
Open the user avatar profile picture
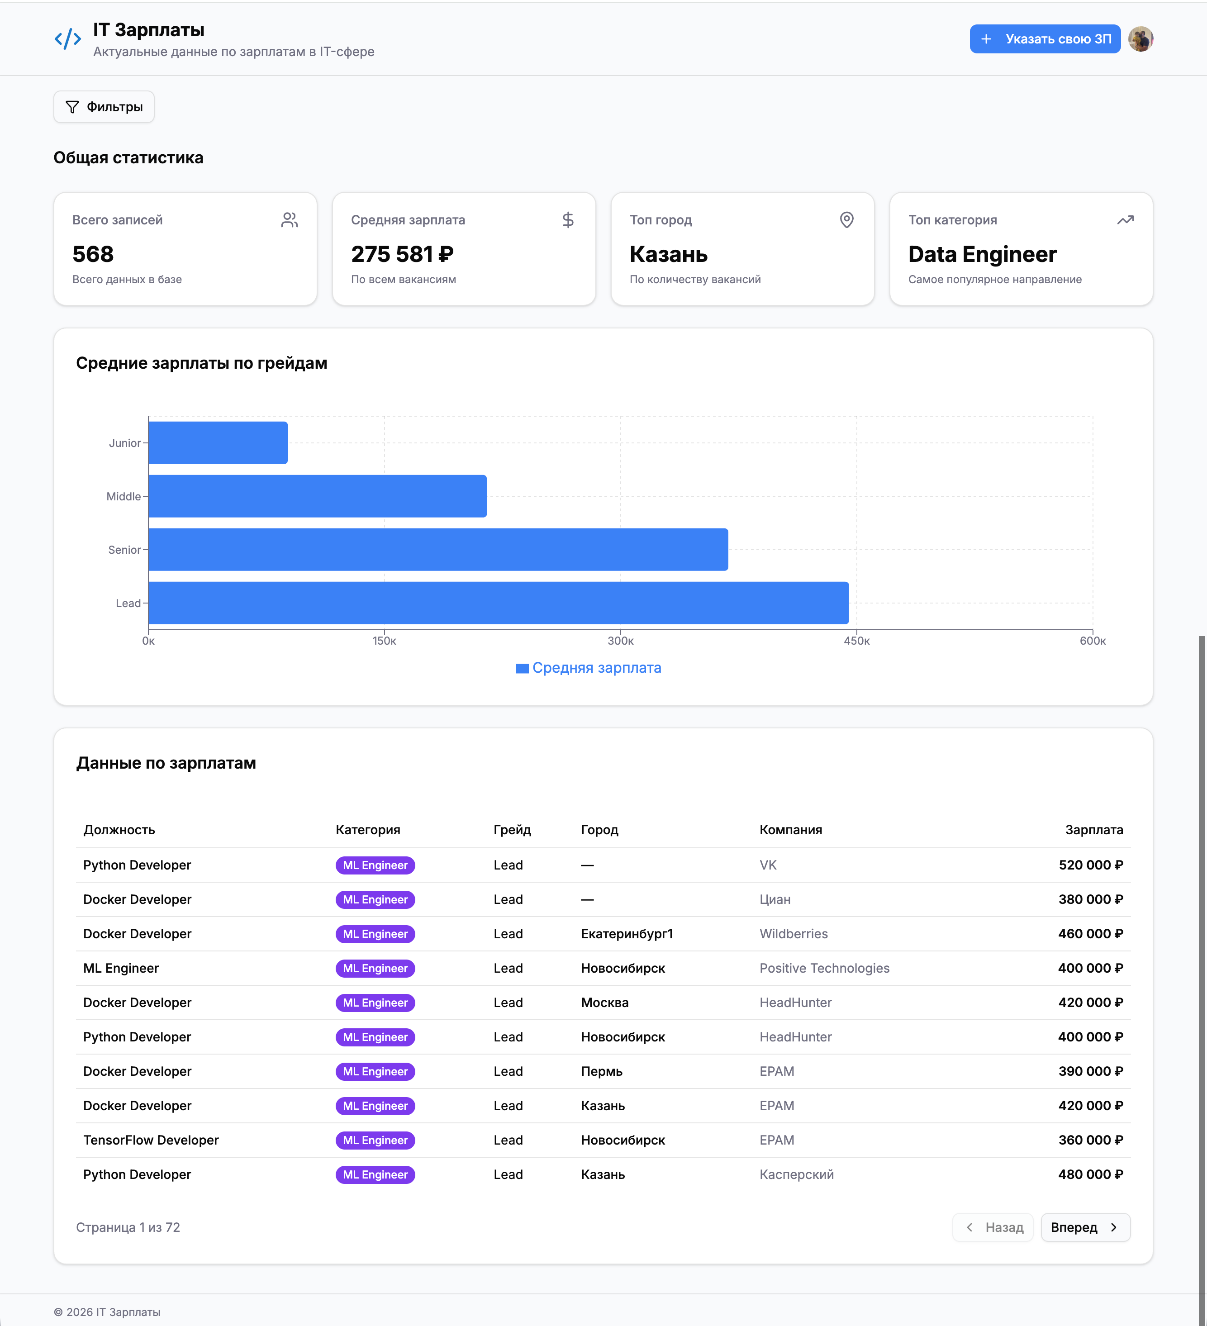click(1140, 39)
